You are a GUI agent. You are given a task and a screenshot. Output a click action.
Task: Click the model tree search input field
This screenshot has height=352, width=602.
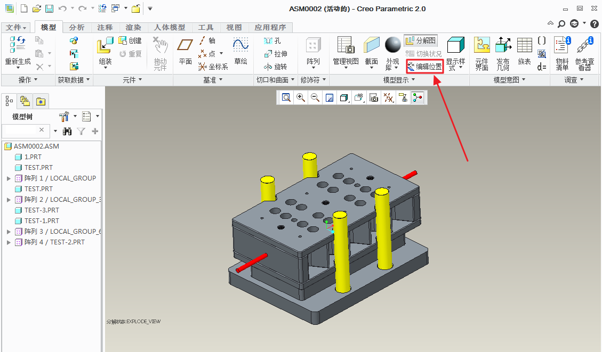(x=20, y=130)
